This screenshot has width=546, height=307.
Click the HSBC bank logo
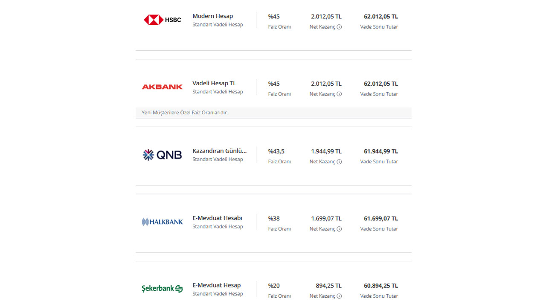162,20
